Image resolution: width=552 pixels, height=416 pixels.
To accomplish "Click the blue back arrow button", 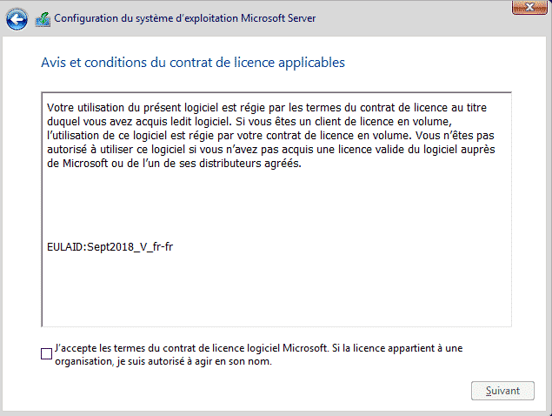I will [17, 18].
